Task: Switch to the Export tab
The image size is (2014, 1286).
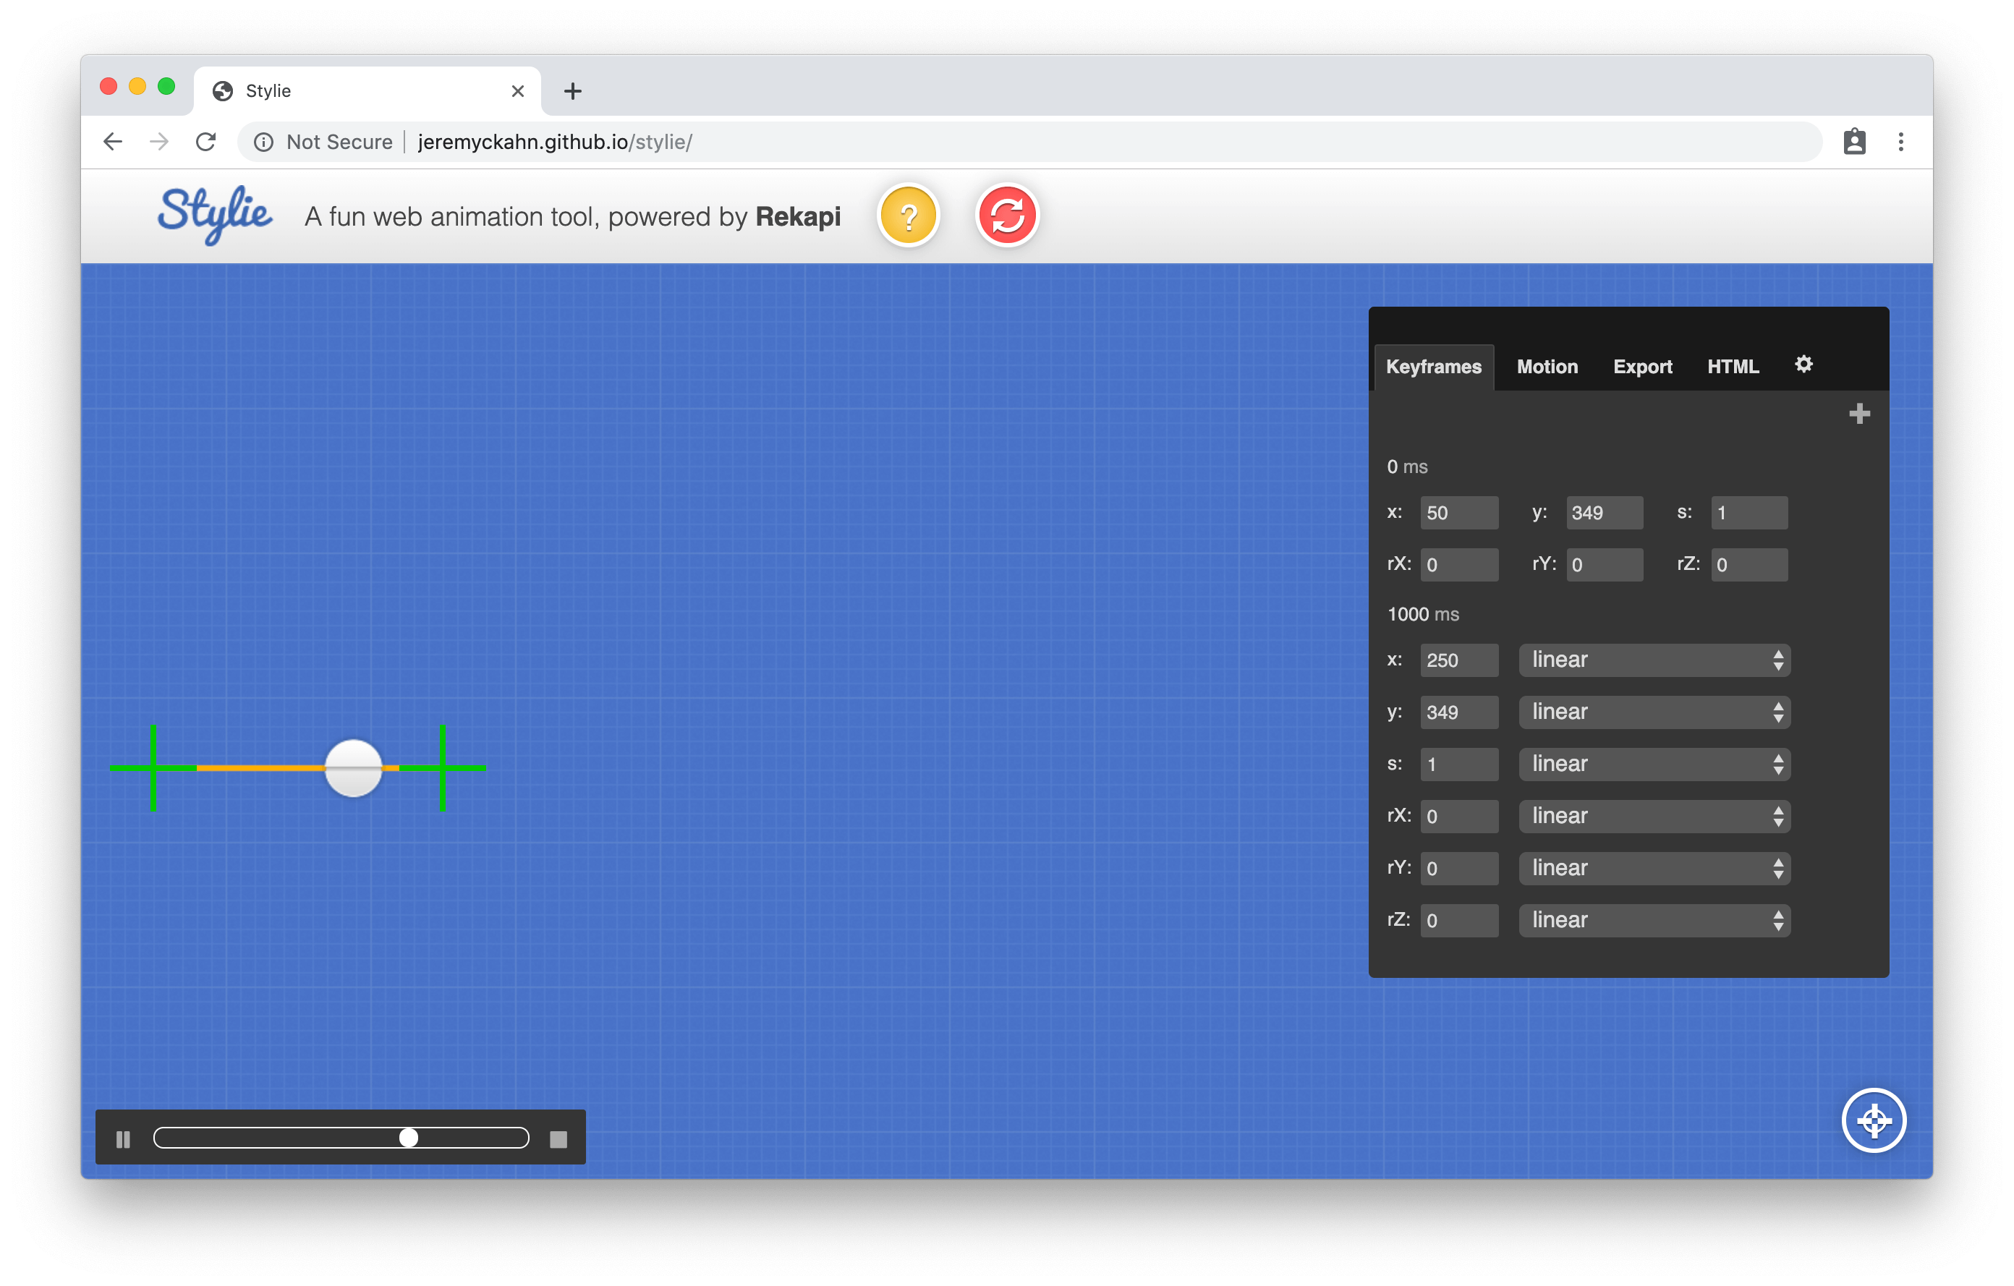Action: [1642, 366]
